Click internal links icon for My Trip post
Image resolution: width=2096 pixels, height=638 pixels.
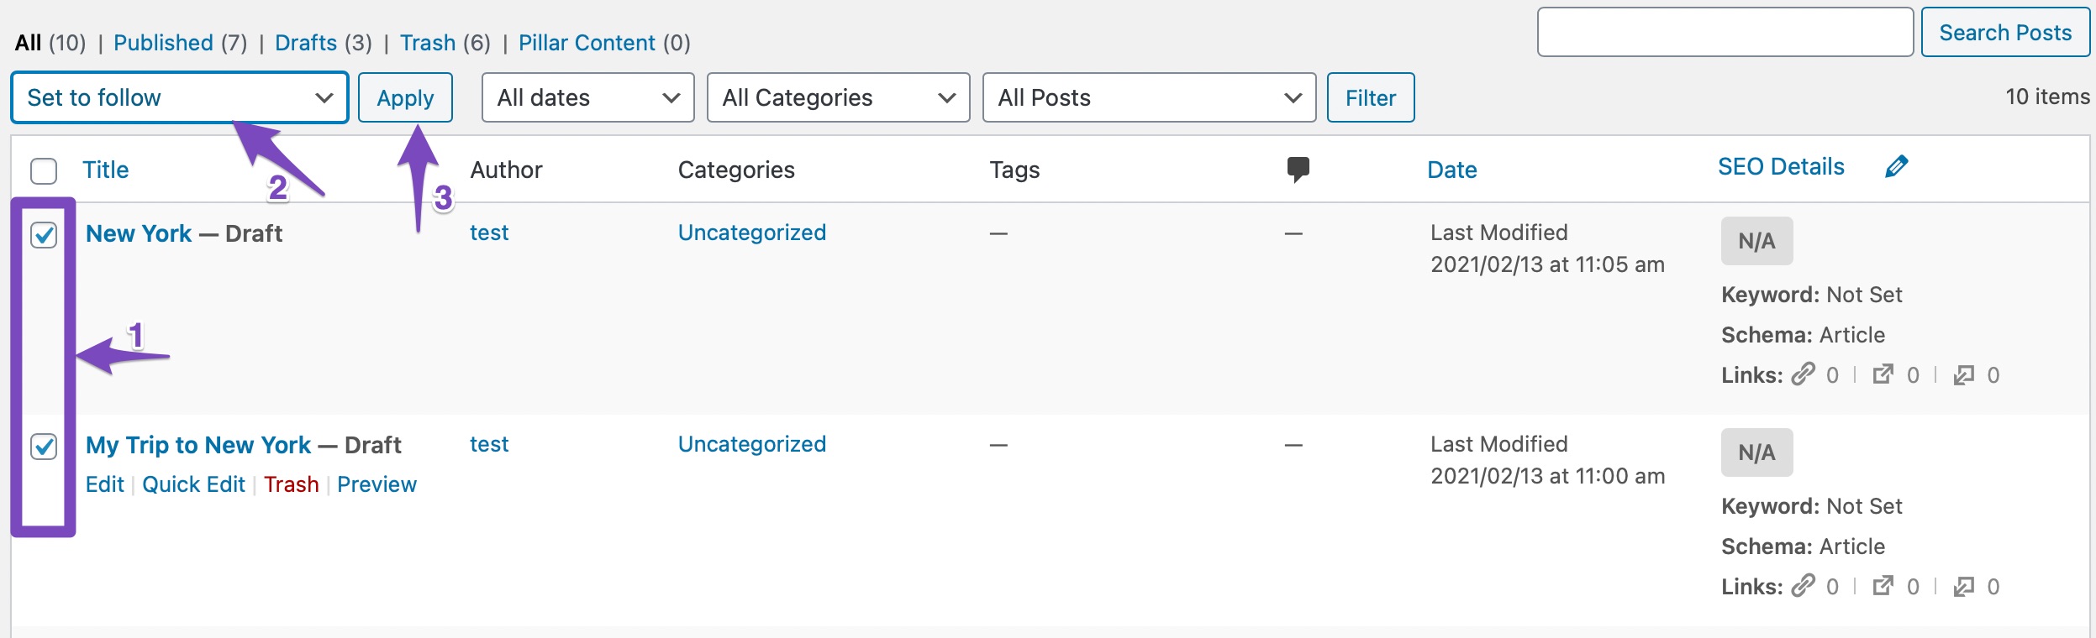pyautogui.click(x=1803, y=586)
